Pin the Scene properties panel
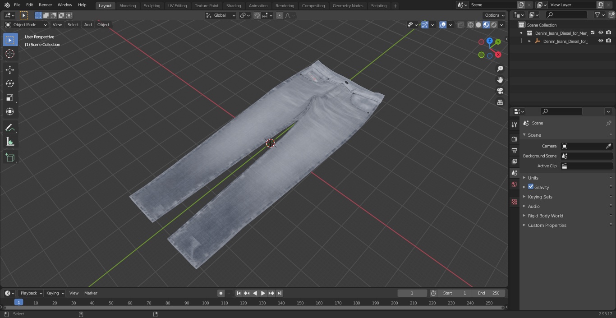 click(x=608, y=123)
